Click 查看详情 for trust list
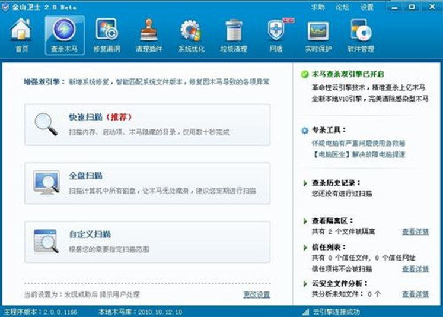 pyautogui.click(x=415, y=269)
